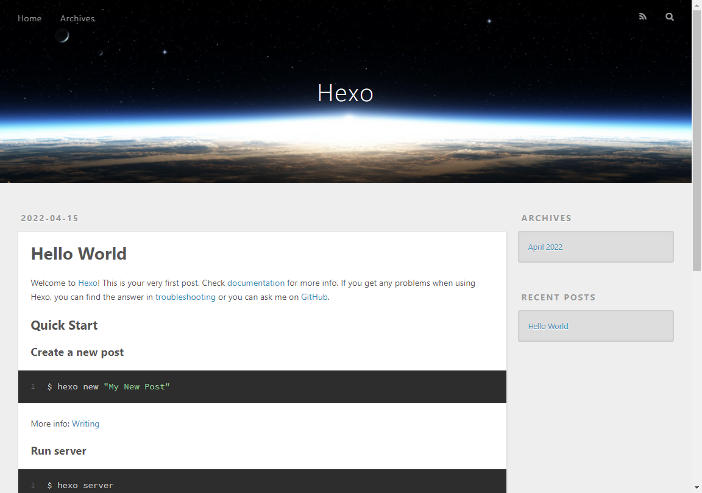
Task: Click the scrollbar down arrow
Action: click(697, 487)
